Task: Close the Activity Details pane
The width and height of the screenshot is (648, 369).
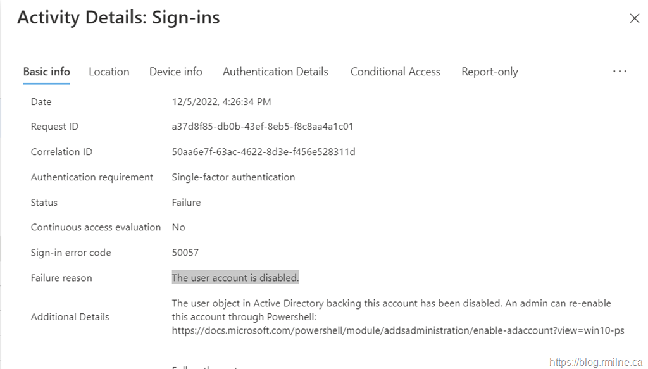Action: click(634, 18)
